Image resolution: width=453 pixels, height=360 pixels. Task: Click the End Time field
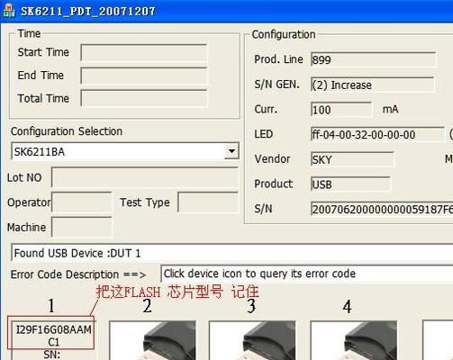coord(144,76)
